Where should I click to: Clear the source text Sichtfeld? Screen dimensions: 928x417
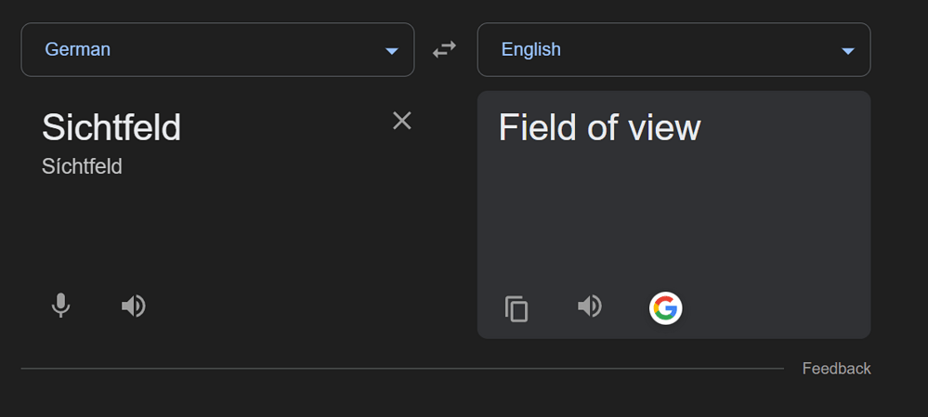pos(401,121)
